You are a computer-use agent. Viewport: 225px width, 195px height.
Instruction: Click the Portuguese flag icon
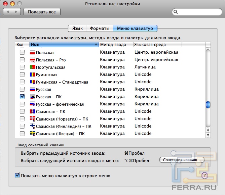point(32,67)
